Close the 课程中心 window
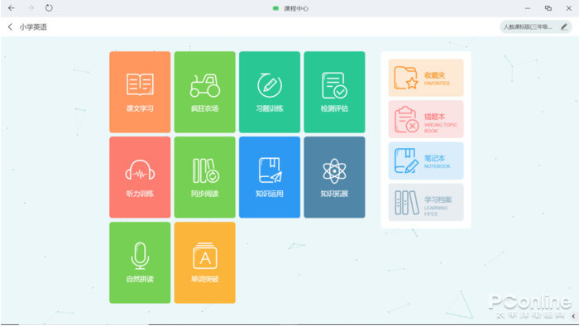Image resolution: width=579 pixels, height=326 pixels. (569, 8)
